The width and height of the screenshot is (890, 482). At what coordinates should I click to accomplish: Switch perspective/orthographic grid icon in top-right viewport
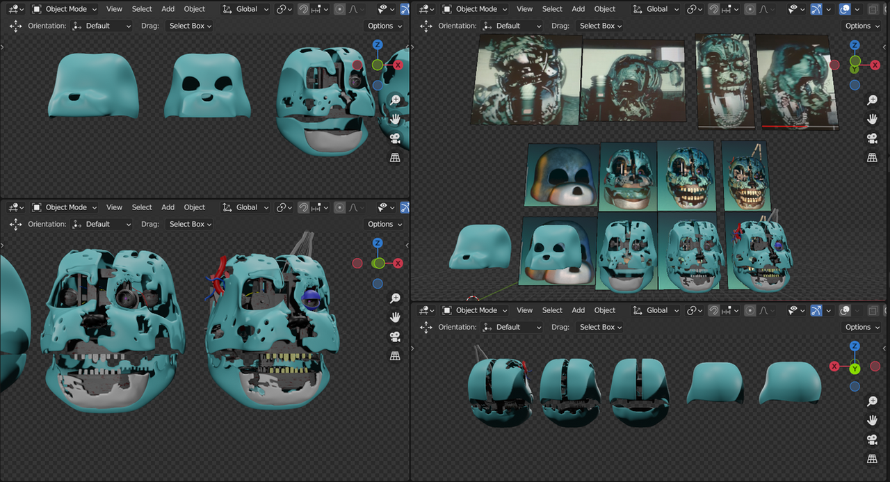[x=873, y=158]
